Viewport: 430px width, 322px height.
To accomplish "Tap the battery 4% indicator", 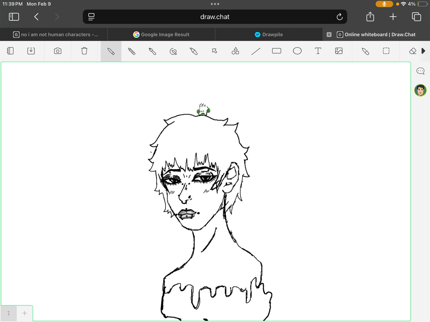I will 418,4.
